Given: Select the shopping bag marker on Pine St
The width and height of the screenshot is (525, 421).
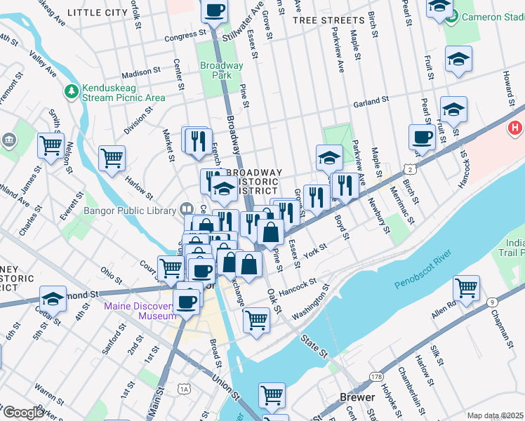Looking at the screenshot, I should click(x=270, y=234).
